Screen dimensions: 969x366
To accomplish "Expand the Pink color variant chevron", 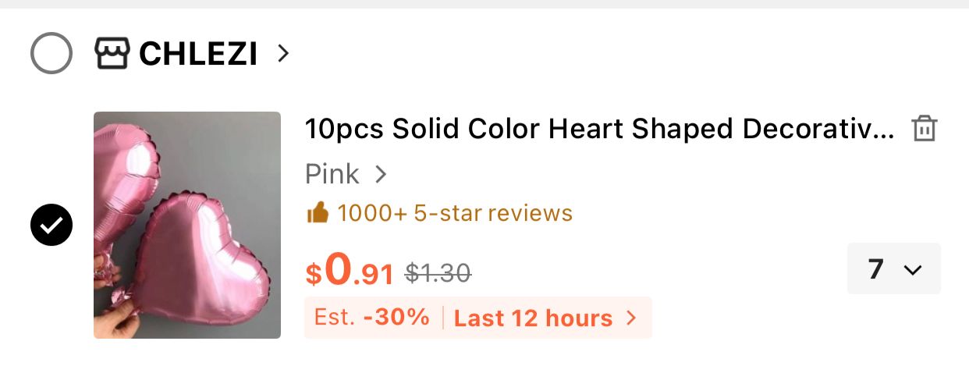I will click(x=381, y=174).
